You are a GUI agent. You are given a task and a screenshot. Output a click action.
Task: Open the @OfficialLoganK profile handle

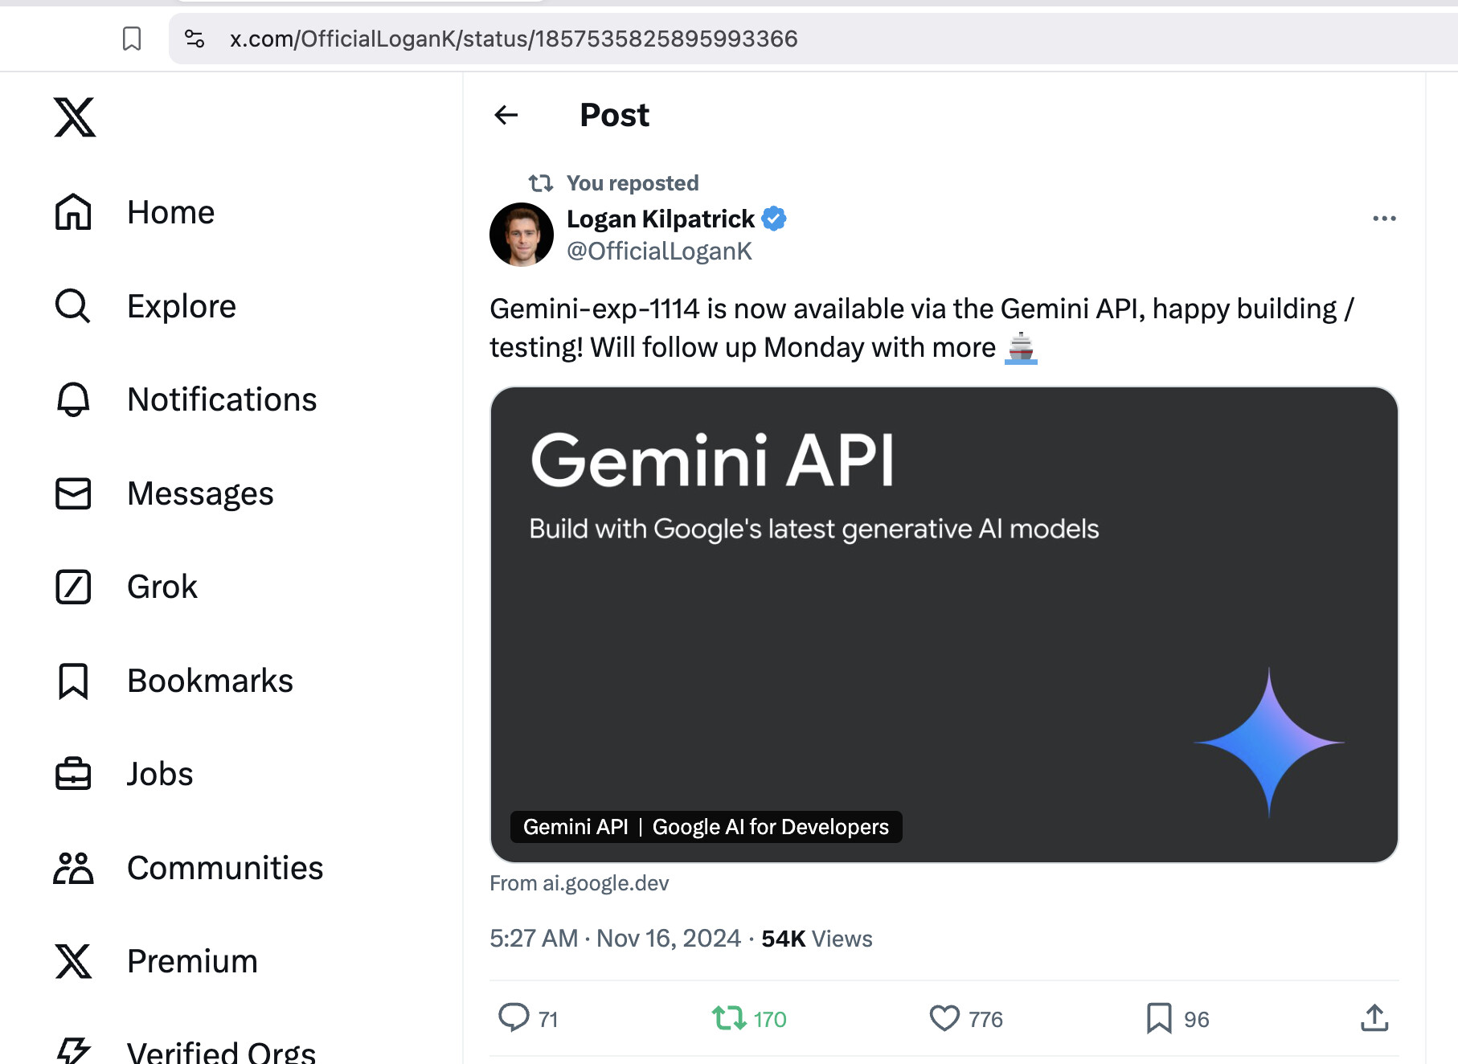pos(659,252)
